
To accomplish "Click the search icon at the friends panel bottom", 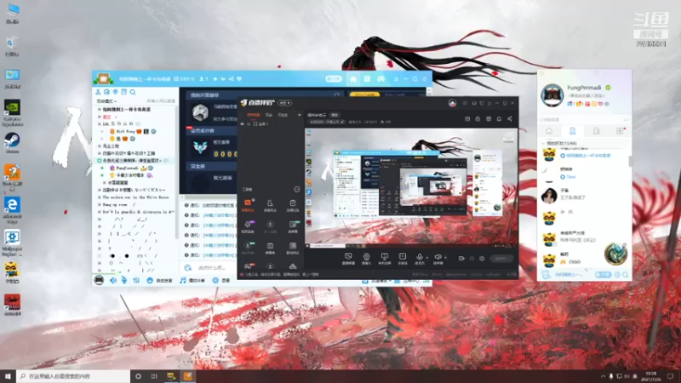I will (x=626, y=274).
